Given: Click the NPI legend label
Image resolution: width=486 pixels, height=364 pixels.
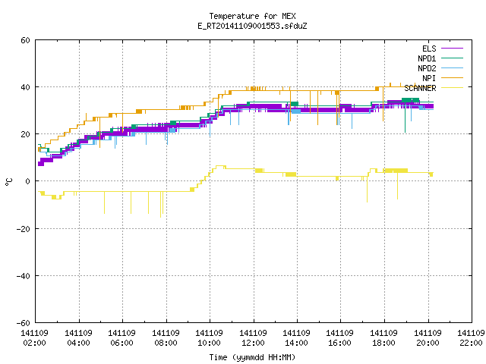Looking at the screenshot, I should coord(429,78).
